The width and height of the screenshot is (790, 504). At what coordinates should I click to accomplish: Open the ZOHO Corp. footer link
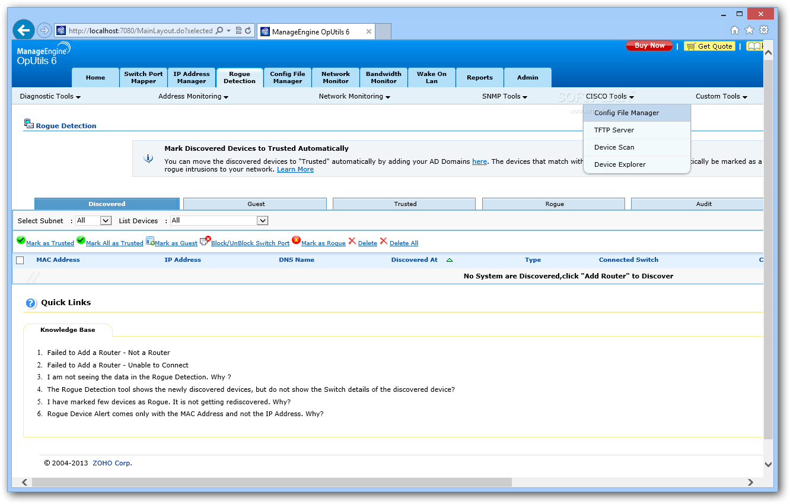click(x=112, y=463)
